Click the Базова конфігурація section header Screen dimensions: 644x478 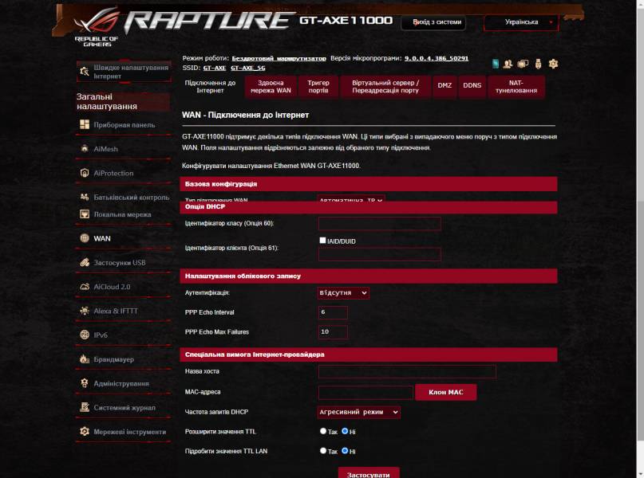(x=369, y=184)
